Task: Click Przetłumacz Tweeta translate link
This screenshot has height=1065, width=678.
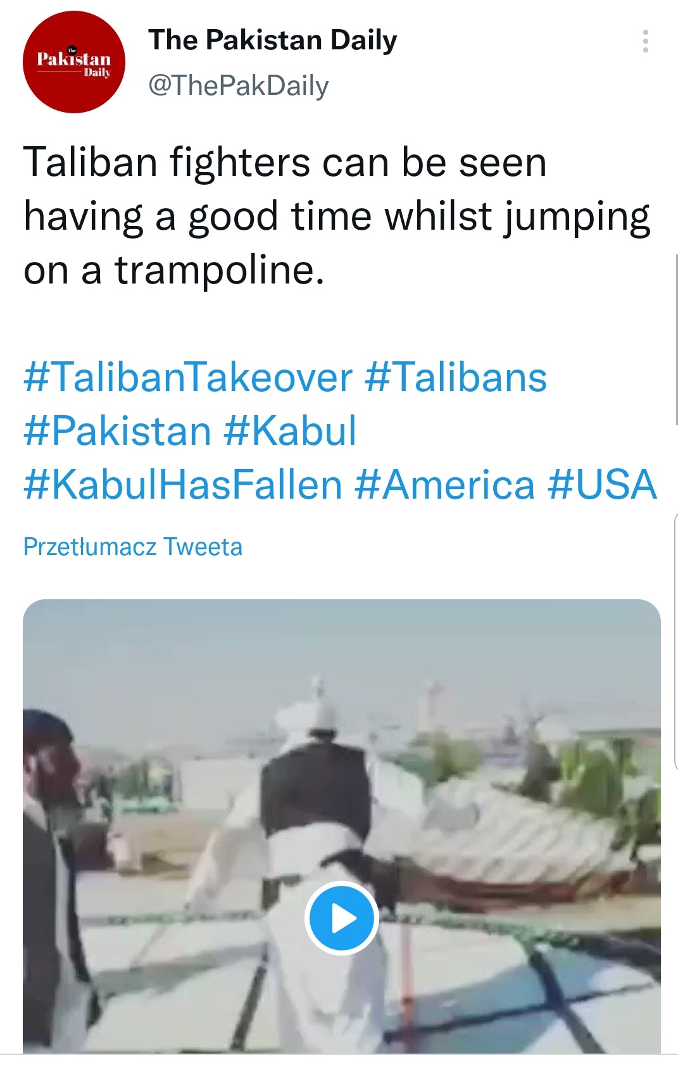Action: click(x=133, y=547)
